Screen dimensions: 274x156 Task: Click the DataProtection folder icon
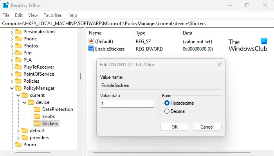point(37,109)
